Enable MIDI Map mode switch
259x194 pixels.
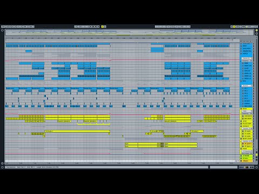click(244, 26)
